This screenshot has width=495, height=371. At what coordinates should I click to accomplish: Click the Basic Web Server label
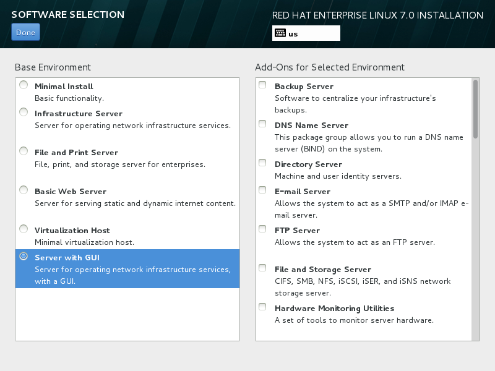tap(71, 192)
